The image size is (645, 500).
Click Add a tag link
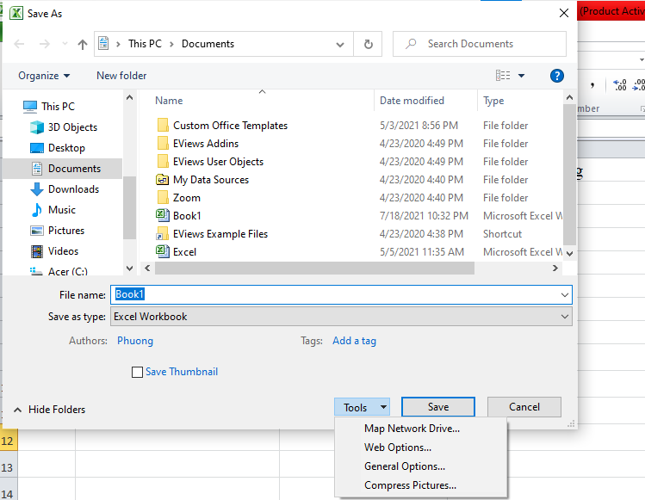354,341
